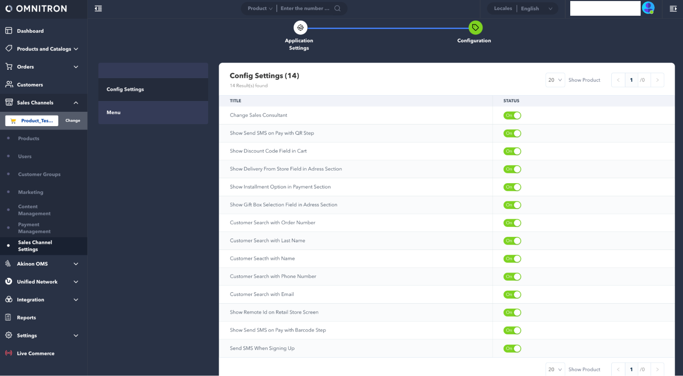Image resolution: width=683 pixels, height=376 pixels.
Task: Open Live Commerce broadcast icon
Action: (x=9, y=353)
